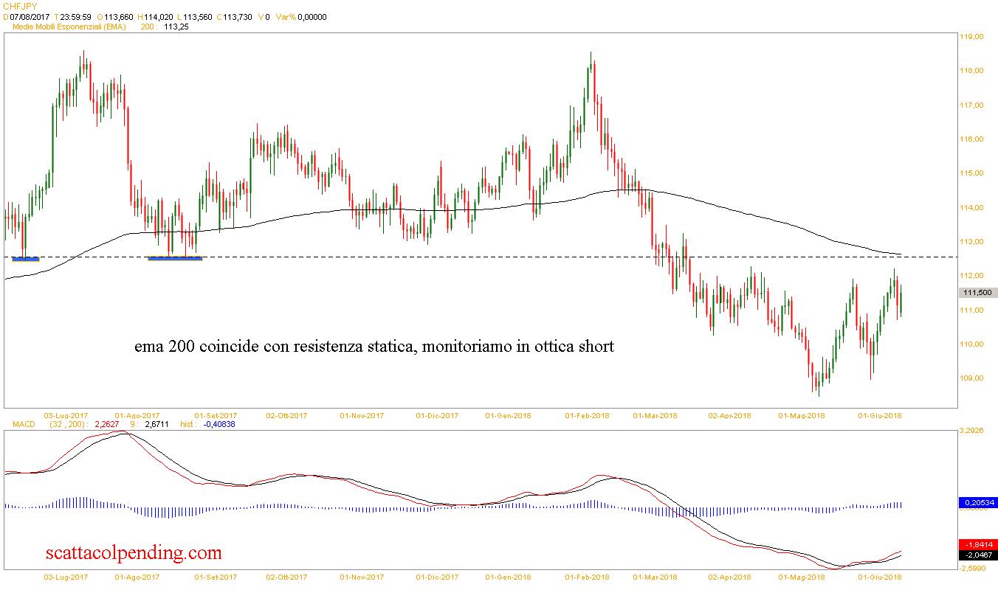
Task: Select the 01-Nov-2017 date on price chart axis
Action: pos(362,416)
